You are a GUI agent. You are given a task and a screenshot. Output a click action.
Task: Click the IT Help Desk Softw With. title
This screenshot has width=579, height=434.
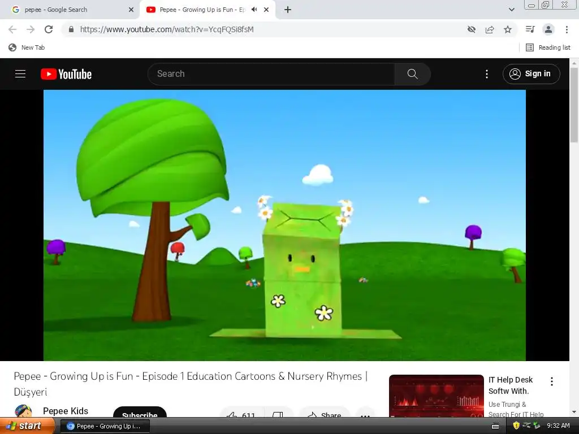[x=511, y=385]
